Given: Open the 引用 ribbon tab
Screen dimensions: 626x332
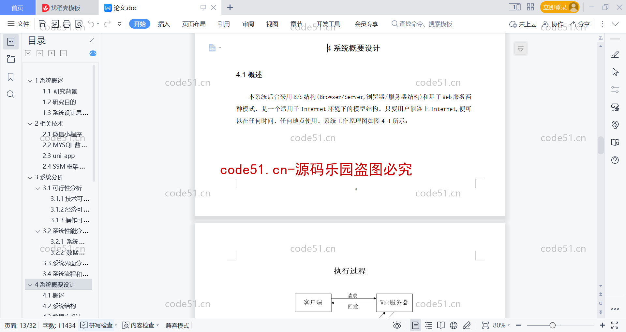Looking at the screenshot, I should click(x=224, y=24).
